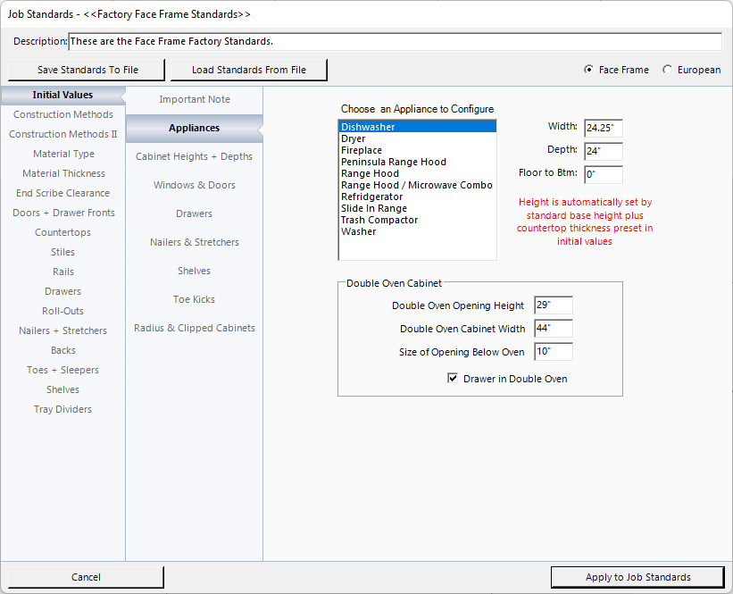Cancel the Job Standards dialog
The height and width of the screenshot is (594, 733).
pos(86,577)
